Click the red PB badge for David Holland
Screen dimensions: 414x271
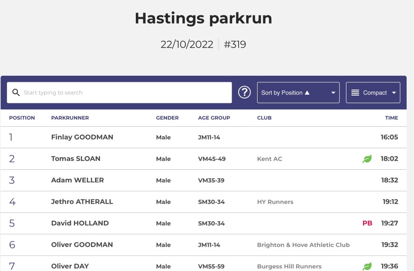point(367,223)
